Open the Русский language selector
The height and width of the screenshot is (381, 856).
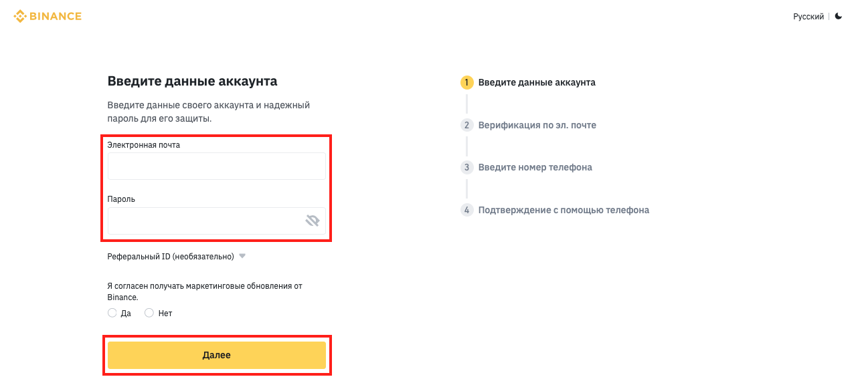click(x=808, y=16)
